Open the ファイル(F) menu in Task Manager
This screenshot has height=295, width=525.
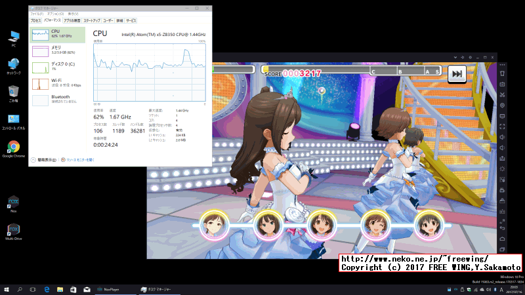pyautogui.click(x=37, y=14)
